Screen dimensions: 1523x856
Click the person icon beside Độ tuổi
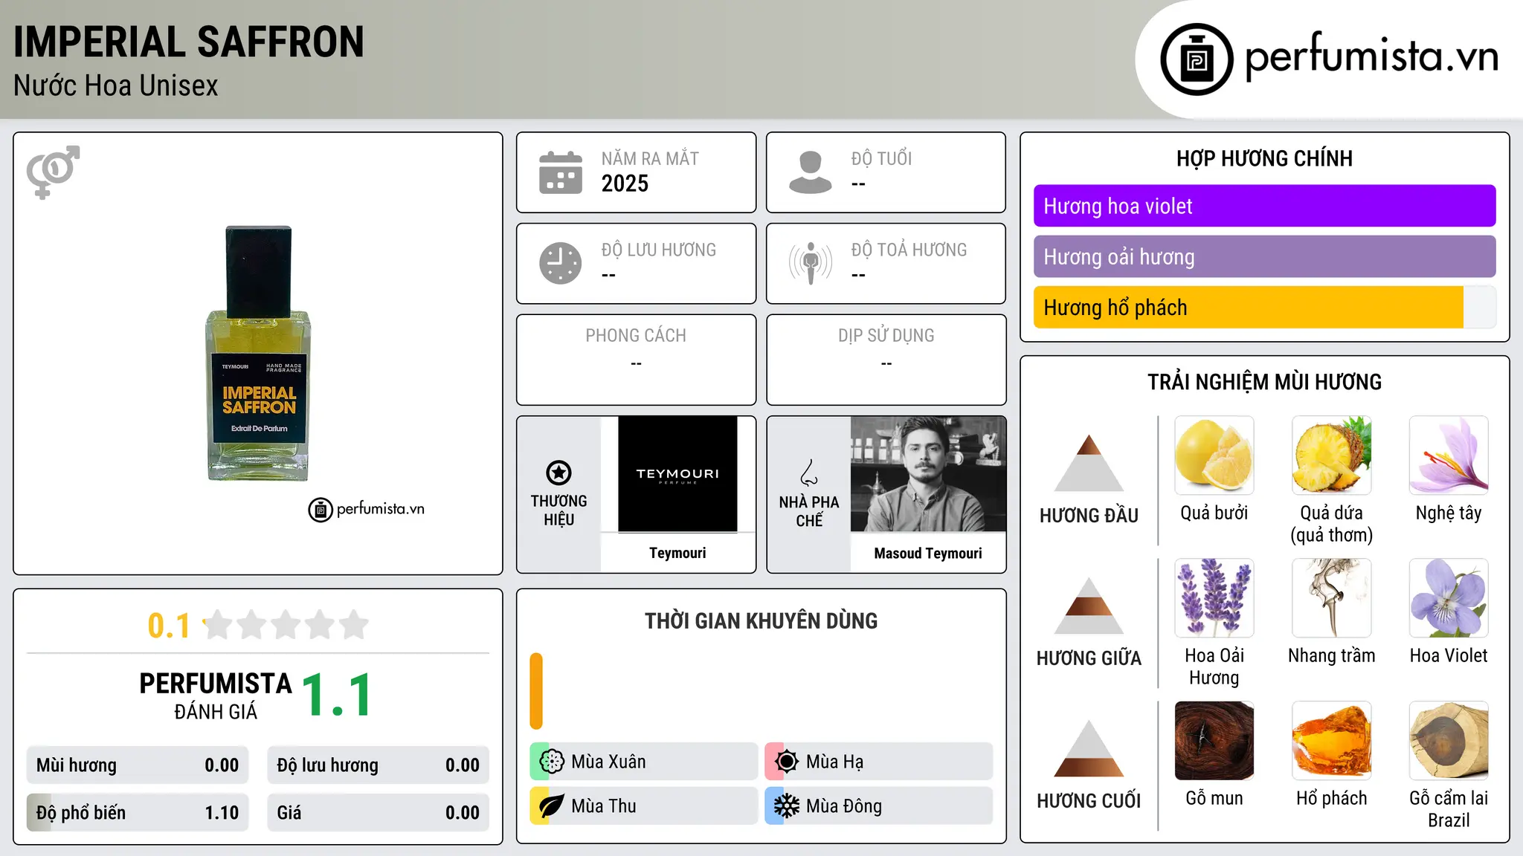tap(811, 172)
